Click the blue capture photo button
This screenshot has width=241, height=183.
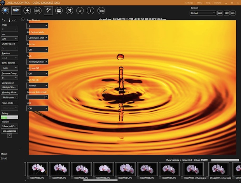5,11
